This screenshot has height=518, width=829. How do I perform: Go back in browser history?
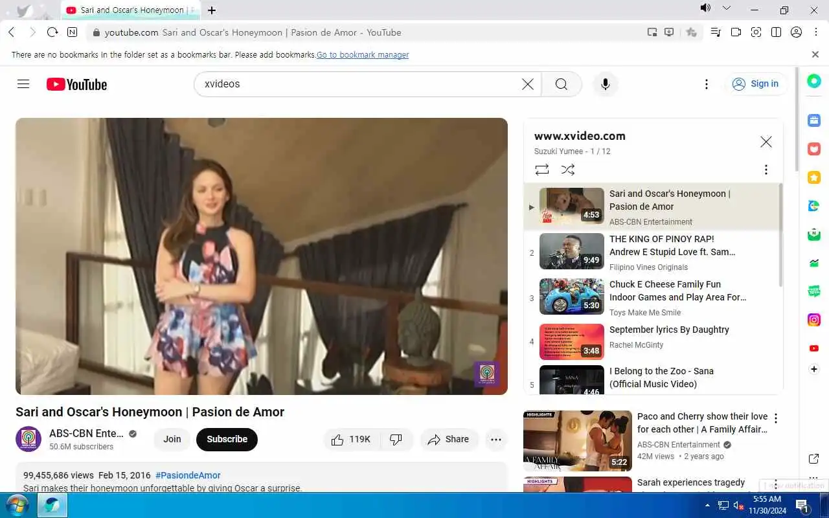(12, 32)
